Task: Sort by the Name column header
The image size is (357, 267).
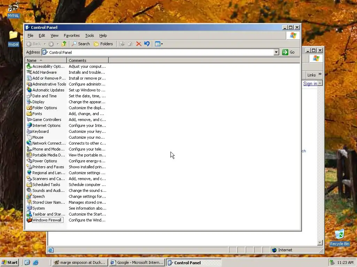Action: (46, 60)
